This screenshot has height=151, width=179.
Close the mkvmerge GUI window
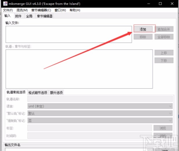(x=172, y=4)
